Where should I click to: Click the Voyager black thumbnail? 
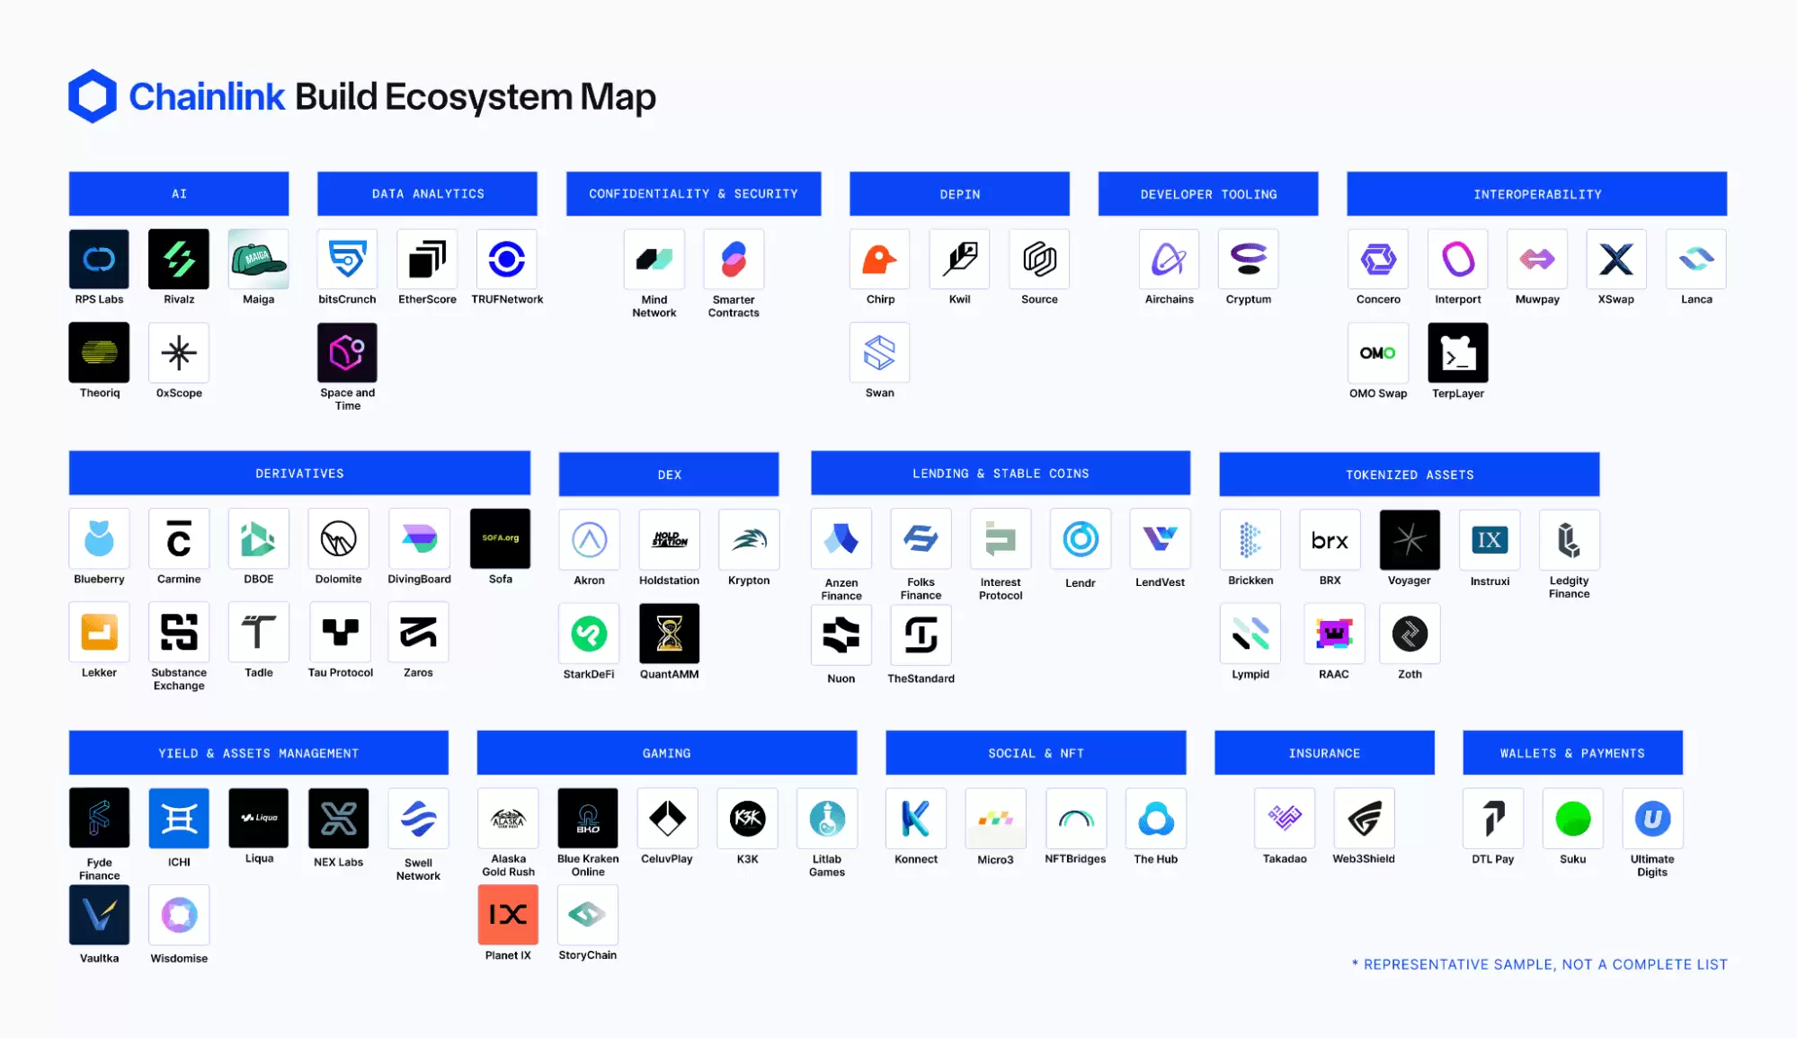[x=1409, y=539]
